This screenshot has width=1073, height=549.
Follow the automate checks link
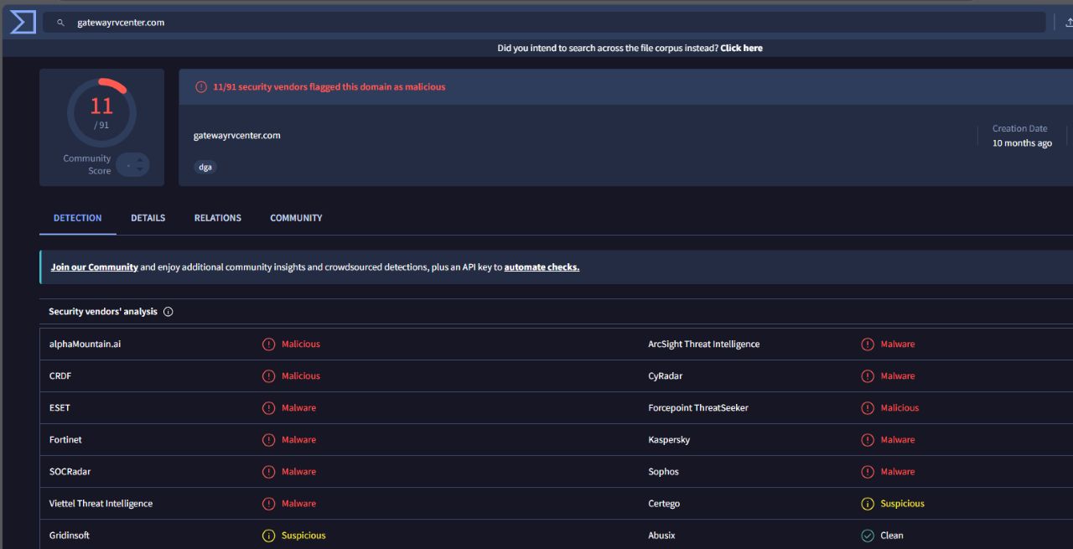[542, 267]
